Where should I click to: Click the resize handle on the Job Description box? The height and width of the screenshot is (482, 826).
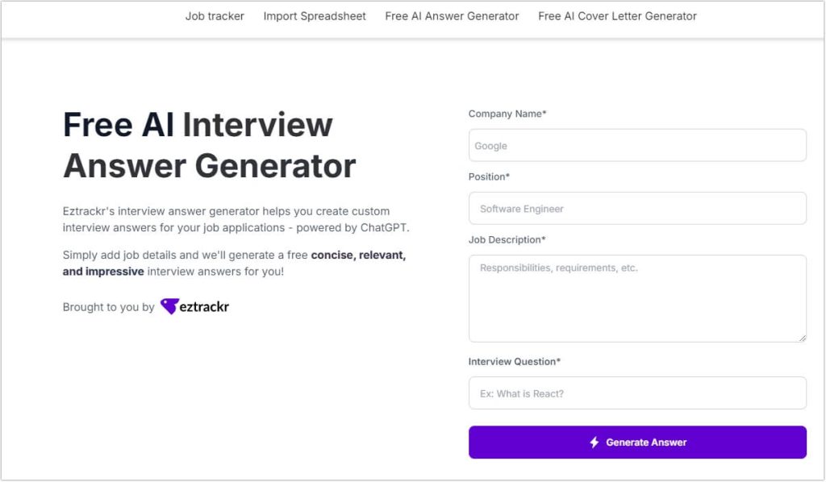(803, 338)
